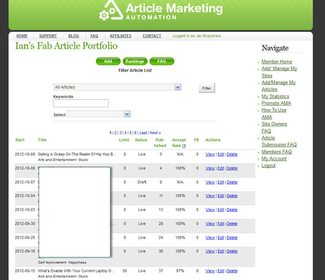Jump to Last page of articles

point(143,132)
